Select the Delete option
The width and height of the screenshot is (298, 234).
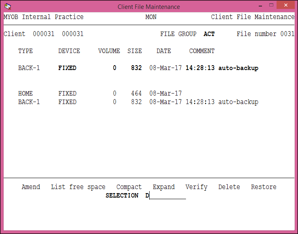pyautogui.click(x=229, y=187)
